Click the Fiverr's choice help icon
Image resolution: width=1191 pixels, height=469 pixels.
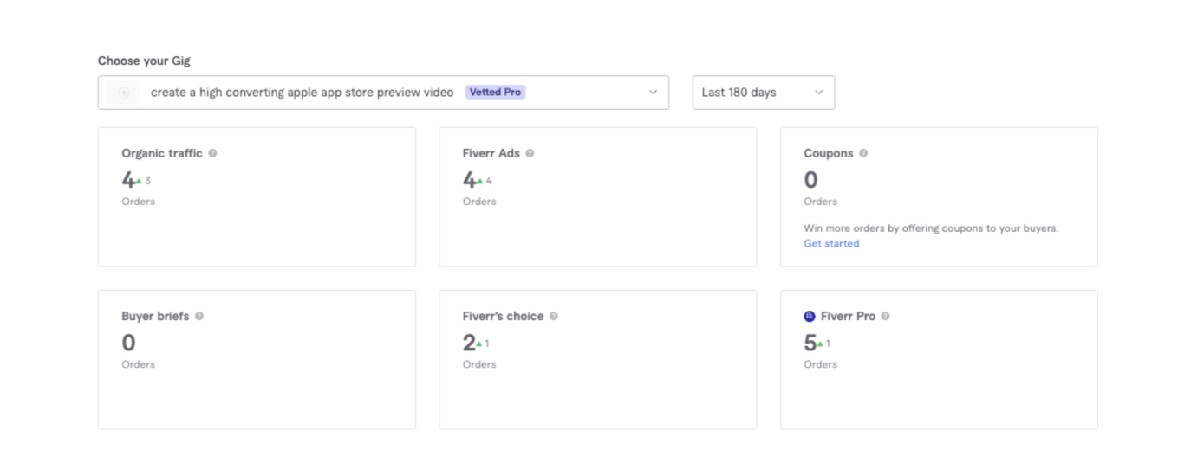coord(554,316)
